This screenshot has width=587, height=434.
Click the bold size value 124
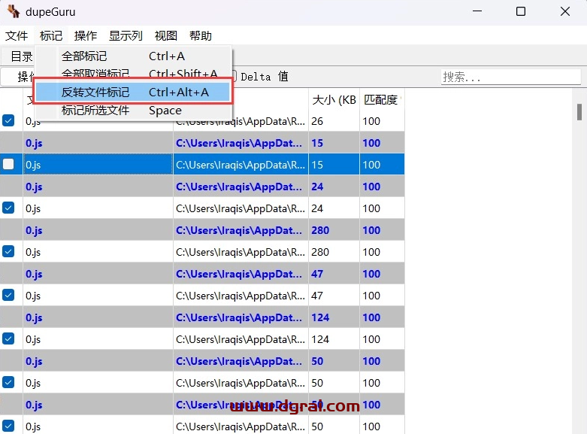pyautogui.click(x=320, y=317)
